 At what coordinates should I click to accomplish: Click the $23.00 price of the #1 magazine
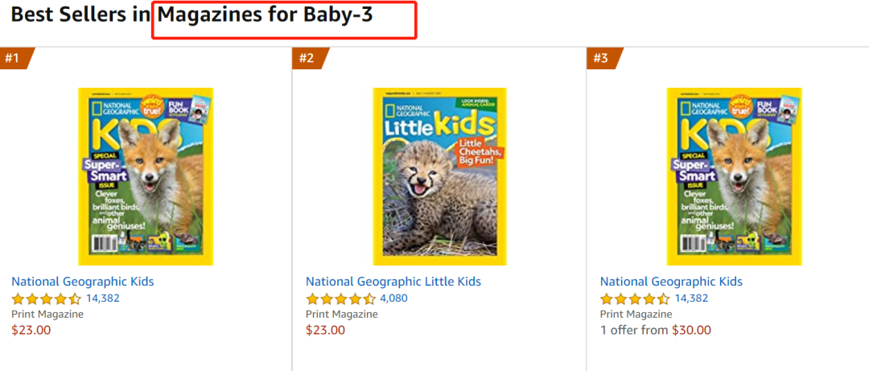pos(31,330)
